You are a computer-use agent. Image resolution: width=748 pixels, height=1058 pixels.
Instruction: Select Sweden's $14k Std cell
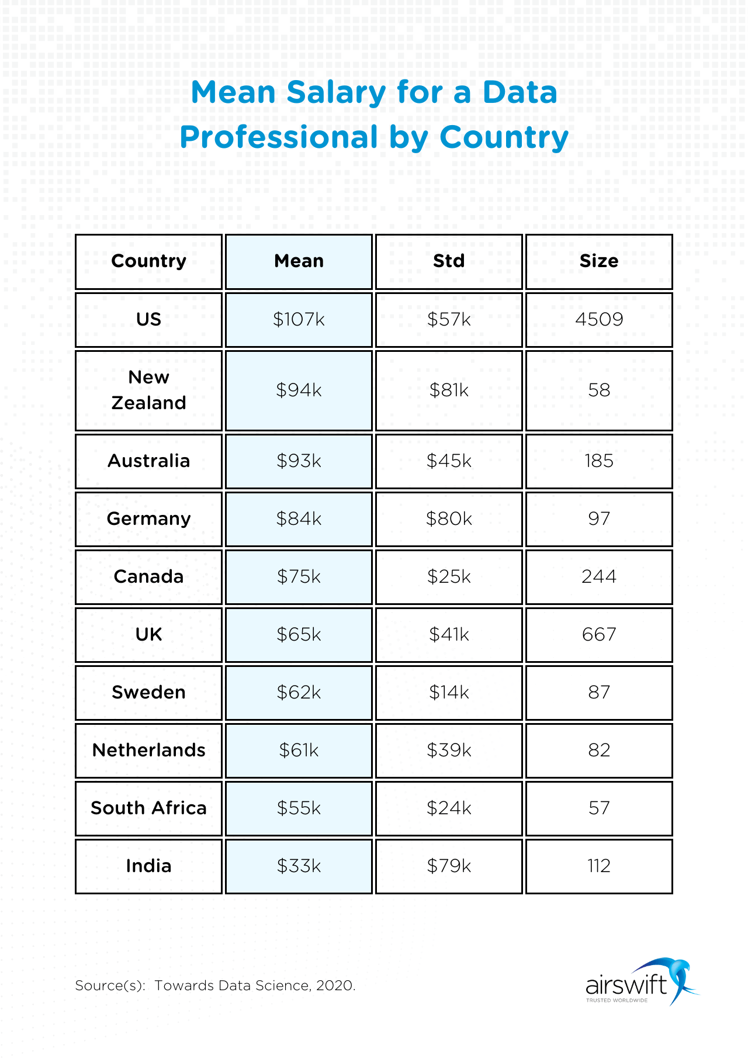(x=449, y=692)
